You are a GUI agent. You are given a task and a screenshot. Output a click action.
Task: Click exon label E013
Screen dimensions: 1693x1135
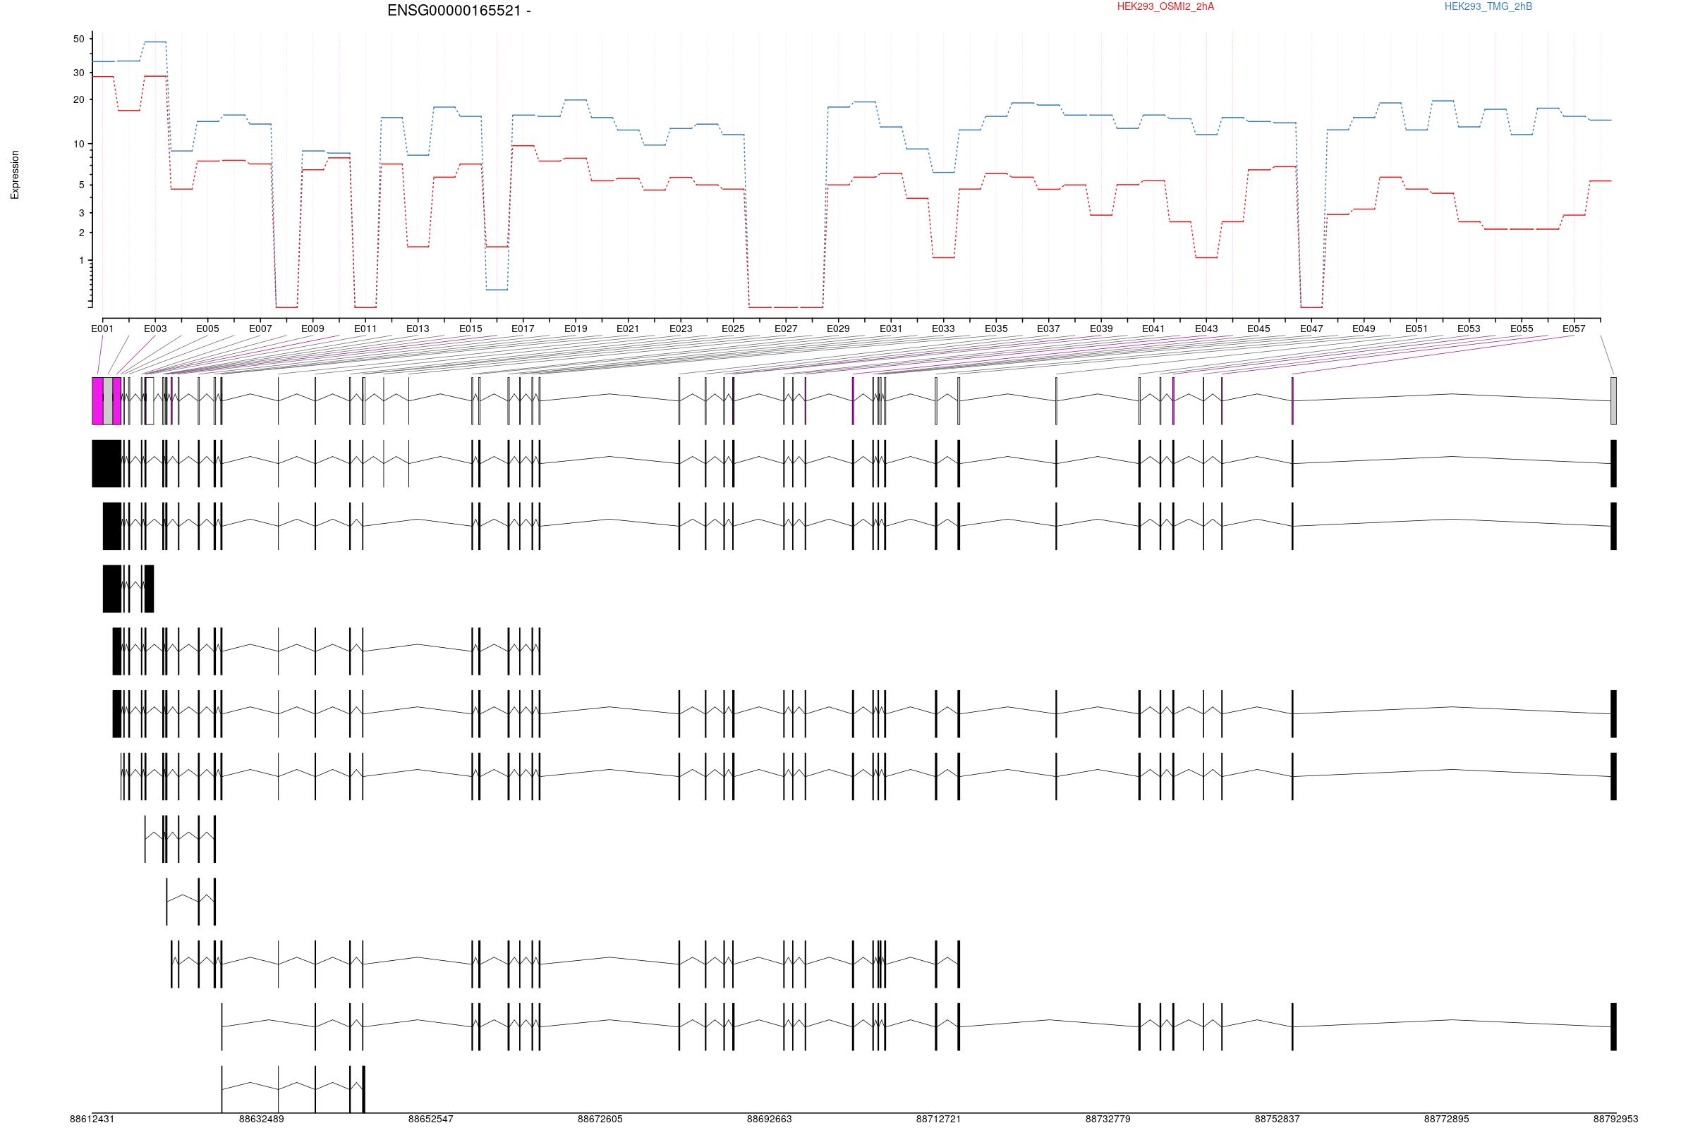(x=417, y=329)
